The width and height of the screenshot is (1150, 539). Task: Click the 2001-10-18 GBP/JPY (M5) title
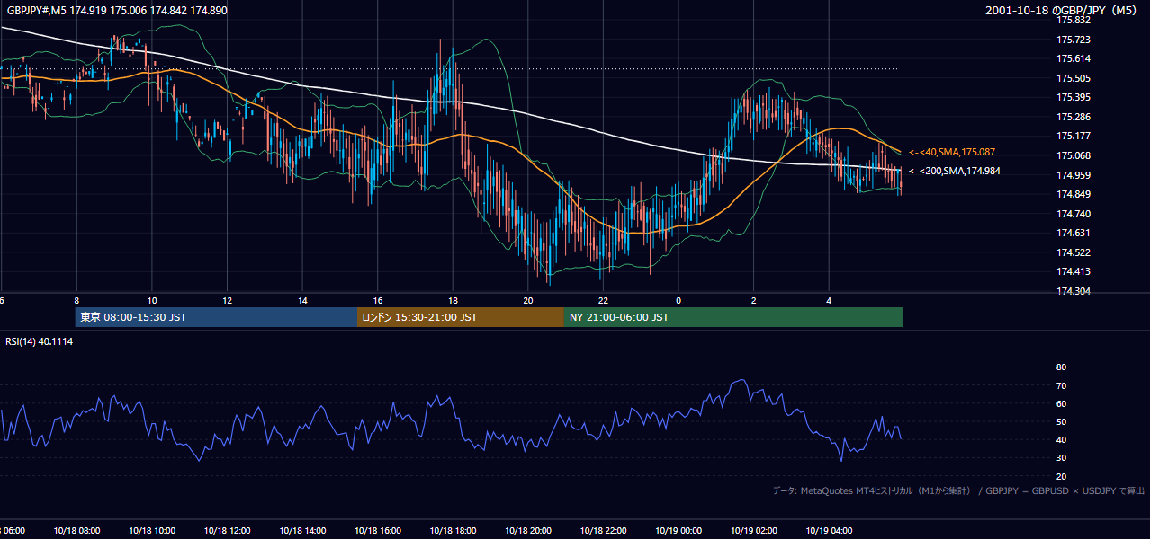pos(1062,11)
